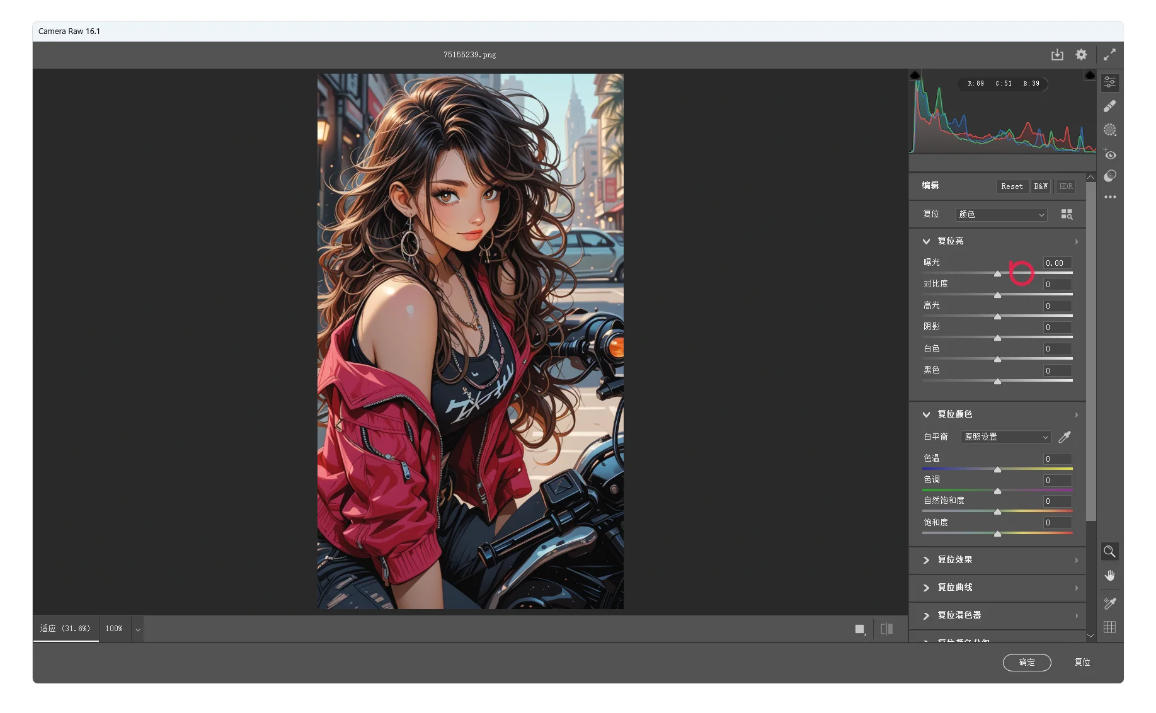This screenshot has width=1156, height=713.
Task: Toggle the grid overlay icon
Action: [x=1109, y=627]
